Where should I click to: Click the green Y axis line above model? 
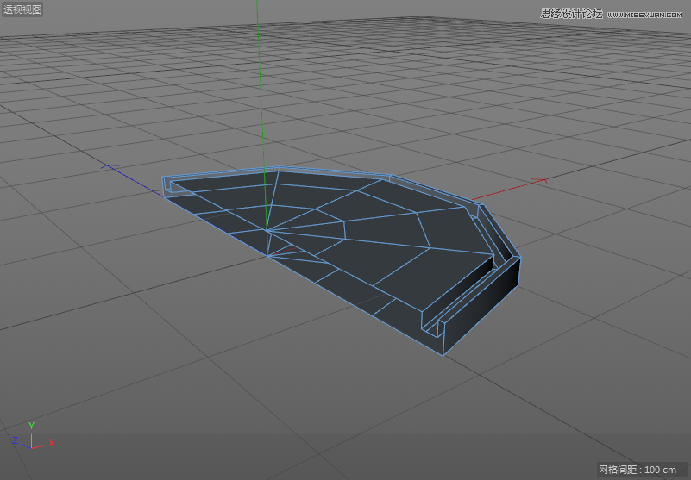(x=257, y=86)
